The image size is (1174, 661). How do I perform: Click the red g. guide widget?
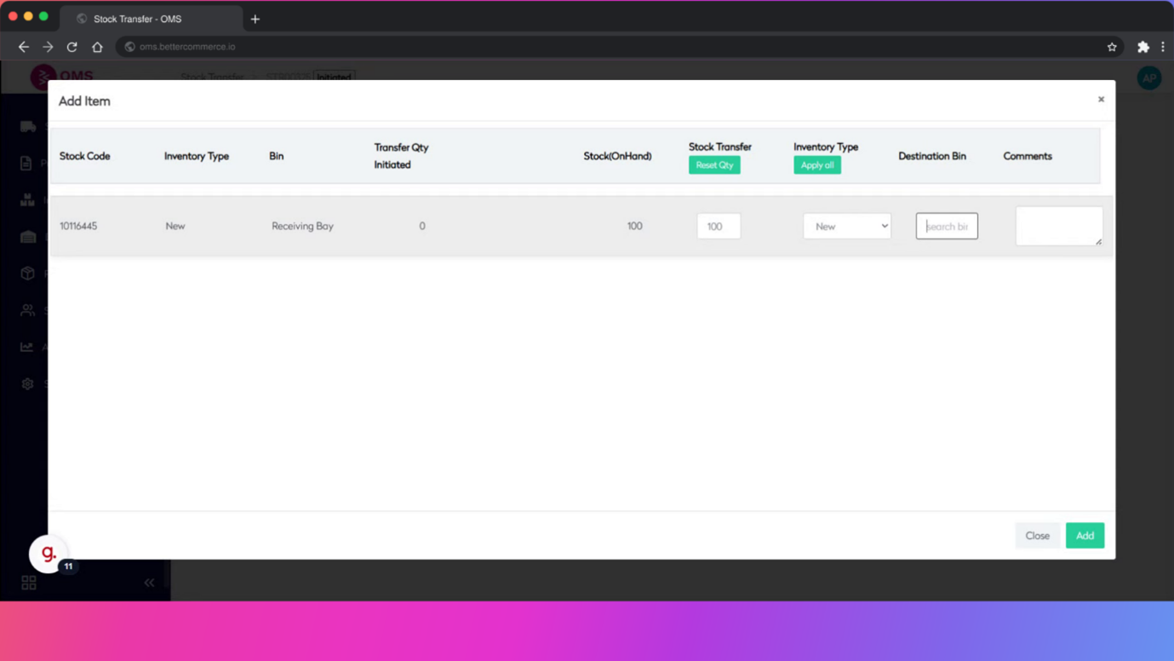coord(49,554)
